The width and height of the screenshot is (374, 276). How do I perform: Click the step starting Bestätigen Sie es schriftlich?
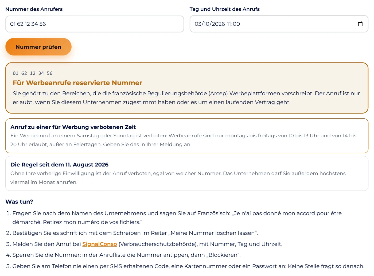(135, 233)
